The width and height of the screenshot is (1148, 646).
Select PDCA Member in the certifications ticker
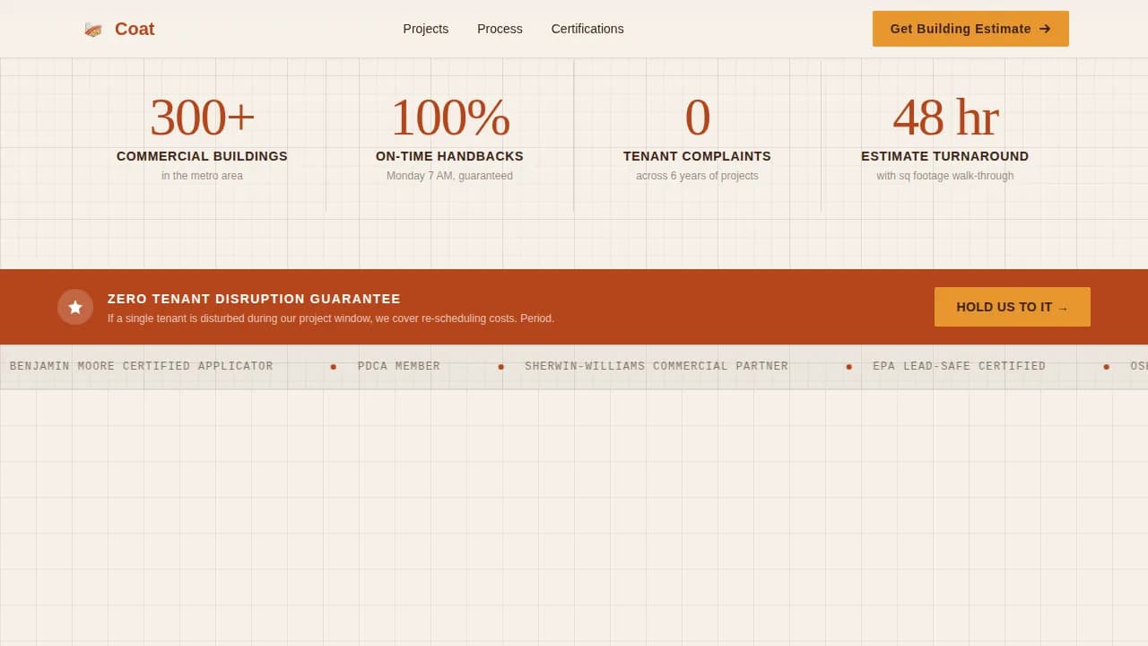pyautogui.click(x=399, y=366)
